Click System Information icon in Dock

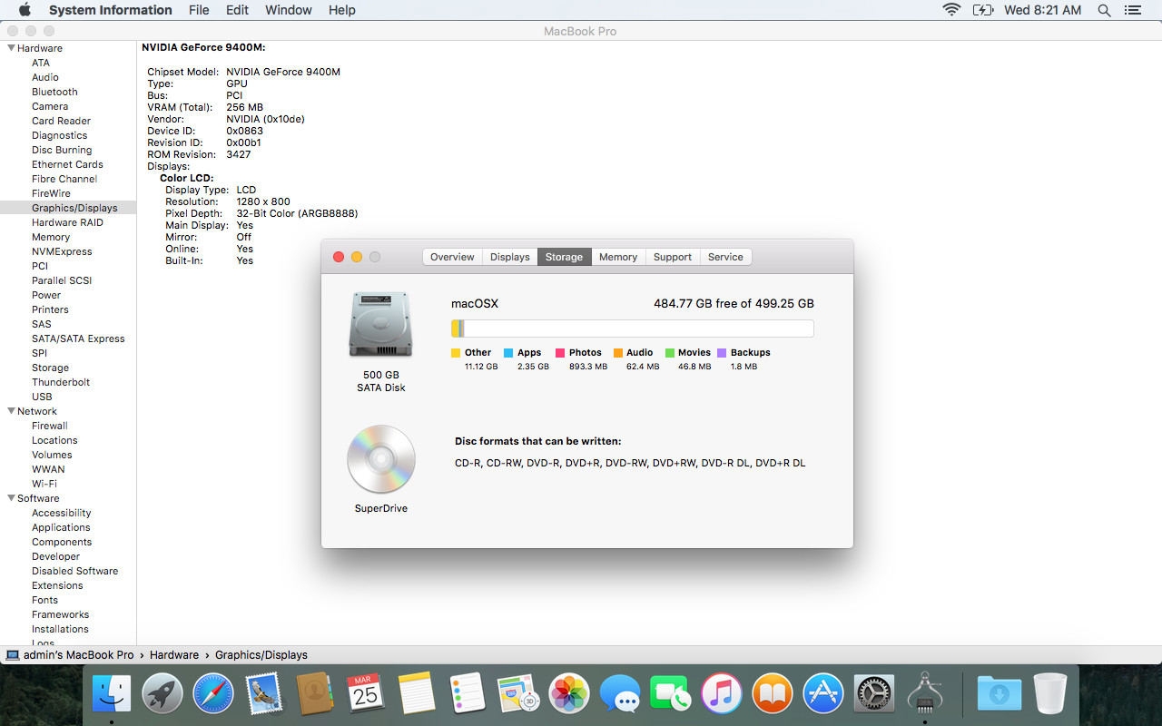(925, 694)
